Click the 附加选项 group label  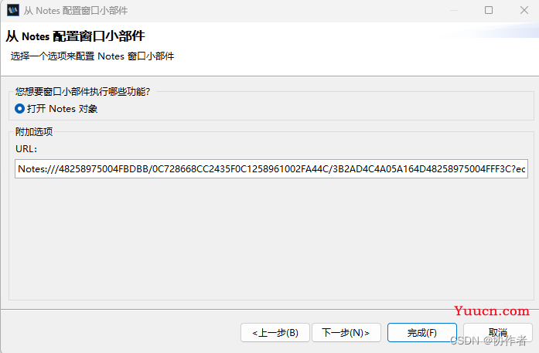34,131
